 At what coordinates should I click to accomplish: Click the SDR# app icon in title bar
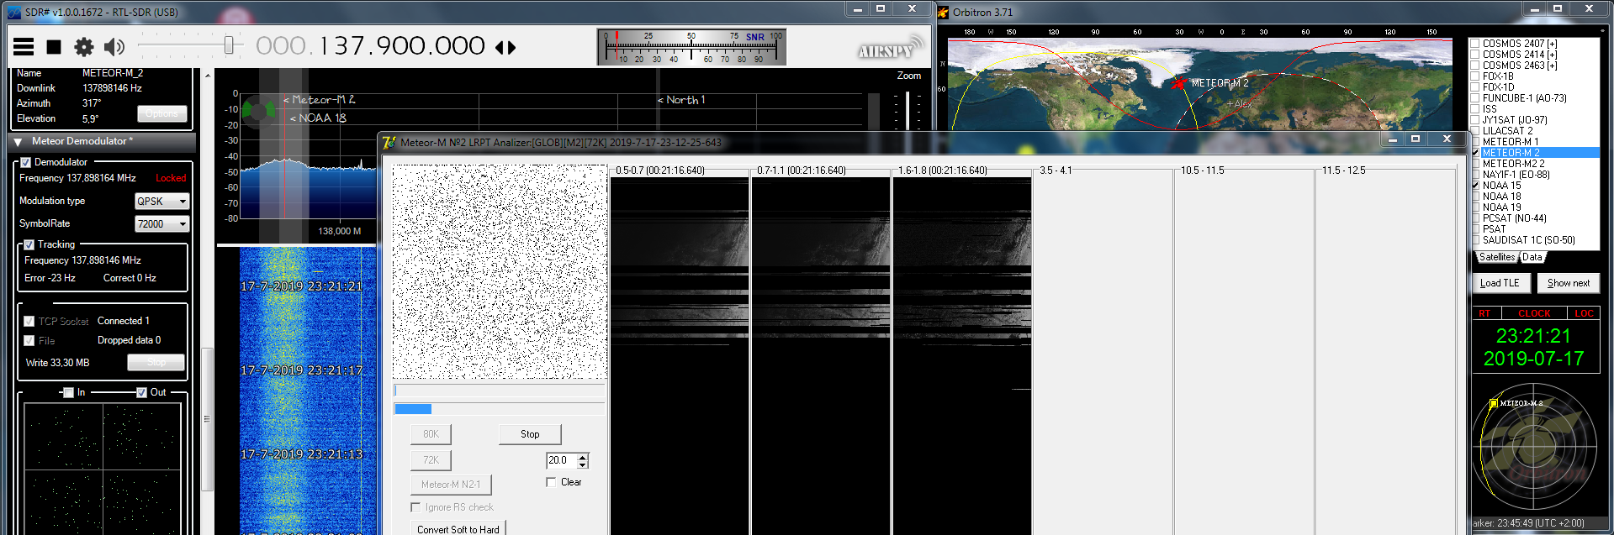(x=14, y=12)
